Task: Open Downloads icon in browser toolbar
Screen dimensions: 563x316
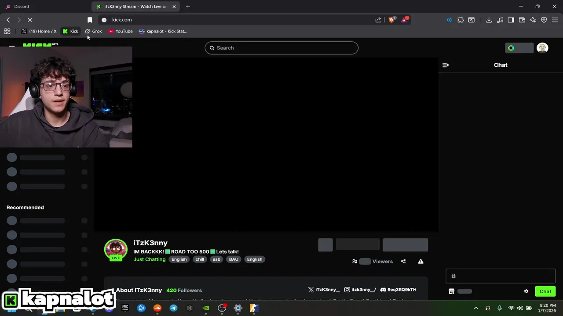Action: pyautogui.click(x=489, y=20)
